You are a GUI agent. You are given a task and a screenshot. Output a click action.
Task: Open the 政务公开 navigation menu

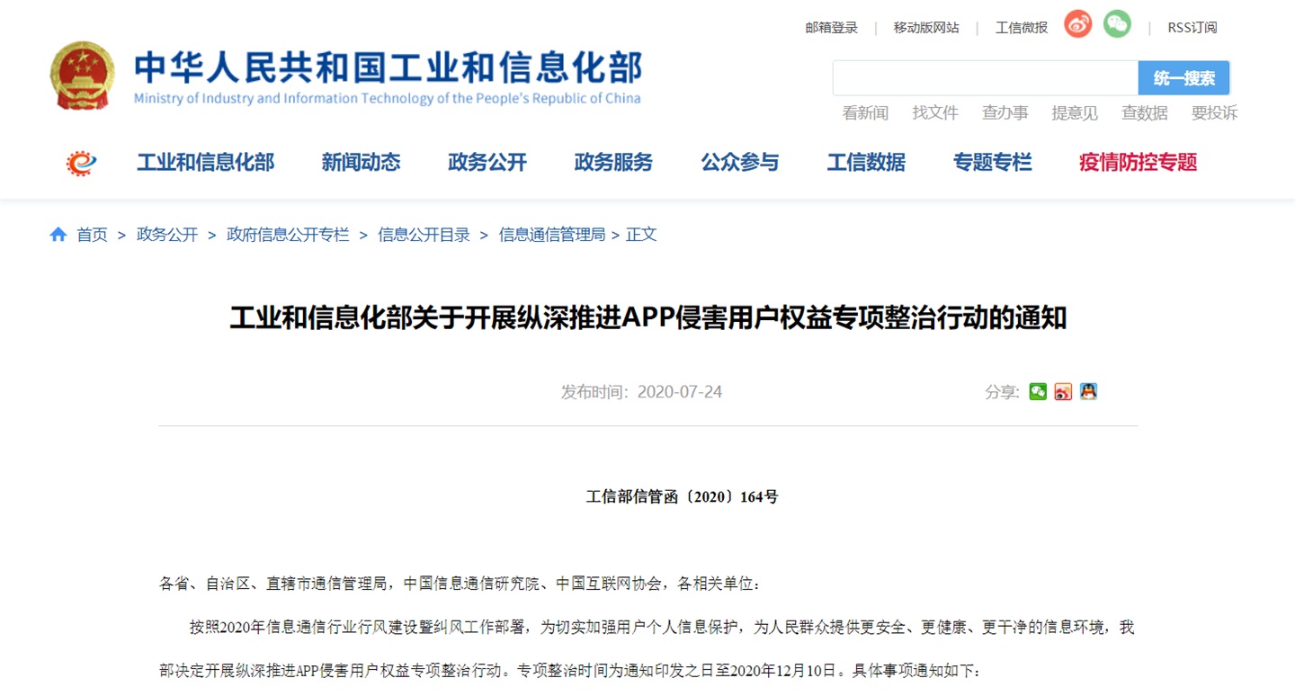coord(487,163)
